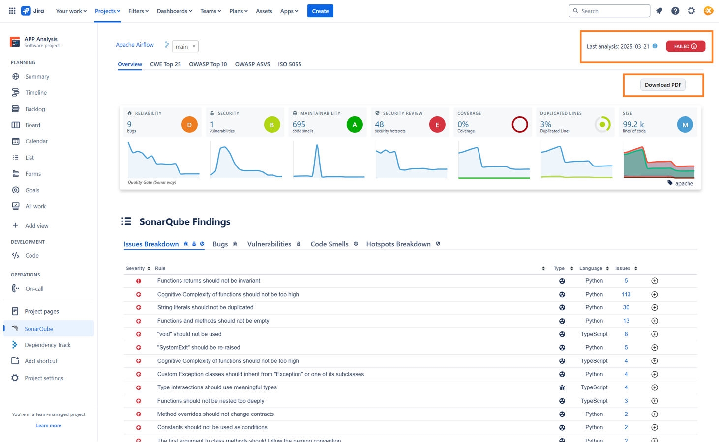The height and width of the screenshot is (442, 719).
Task: Click the Download PDF button
Action: tap(662, 84)
